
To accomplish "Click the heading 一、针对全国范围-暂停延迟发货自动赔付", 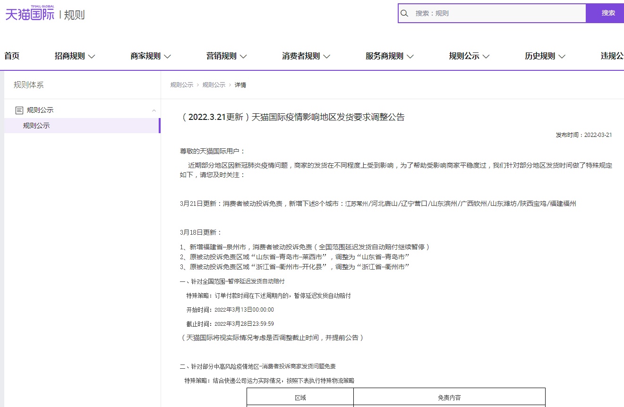I will point(232,281).
